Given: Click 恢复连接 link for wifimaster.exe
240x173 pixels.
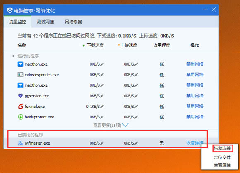Looking at the screenshot, I should point(195,143).
